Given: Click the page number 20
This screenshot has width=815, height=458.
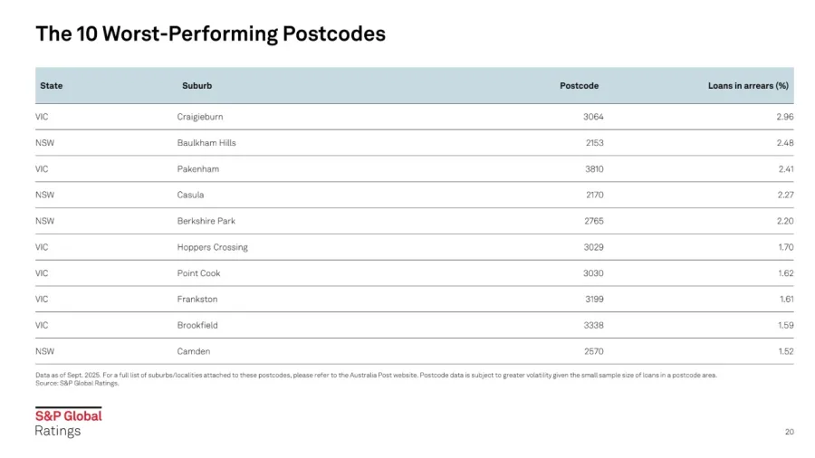Looking at the screenshot, I should click(789, 432).
